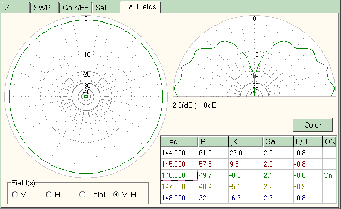Select the Gain/FB tab

coord(76,8)
